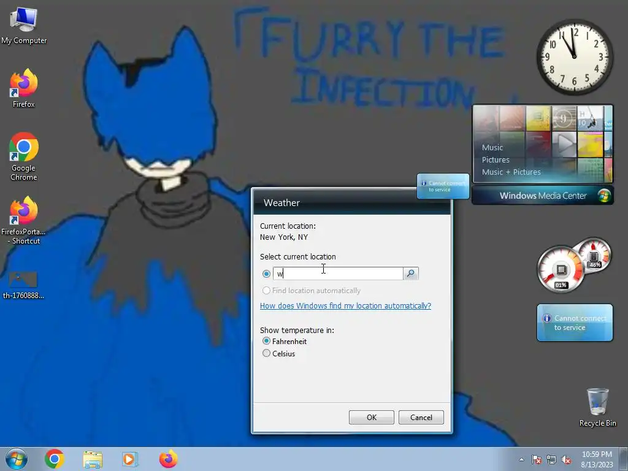
Task: Select Celsius temperature option
Action: click(266, 353)
